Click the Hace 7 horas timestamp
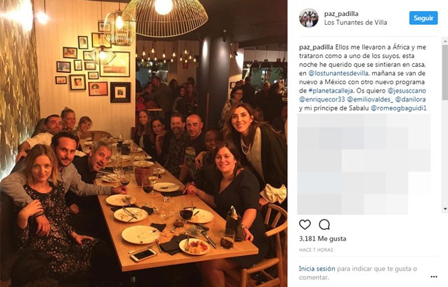The height and width of the screenshot is (287, 448). [x=316, y=250]
